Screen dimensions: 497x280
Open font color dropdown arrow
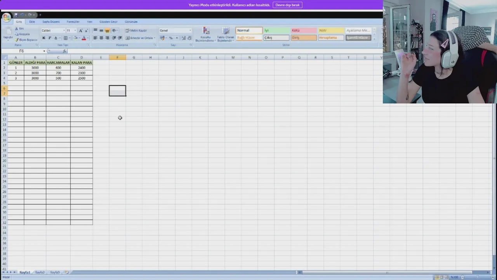coord(88,38)
